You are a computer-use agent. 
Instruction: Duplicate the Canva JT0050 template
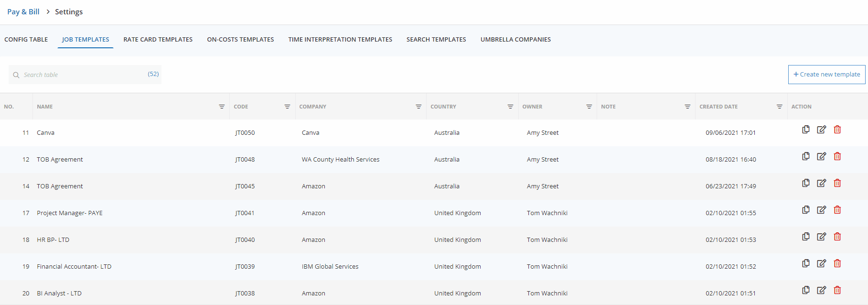click(806, 130)
